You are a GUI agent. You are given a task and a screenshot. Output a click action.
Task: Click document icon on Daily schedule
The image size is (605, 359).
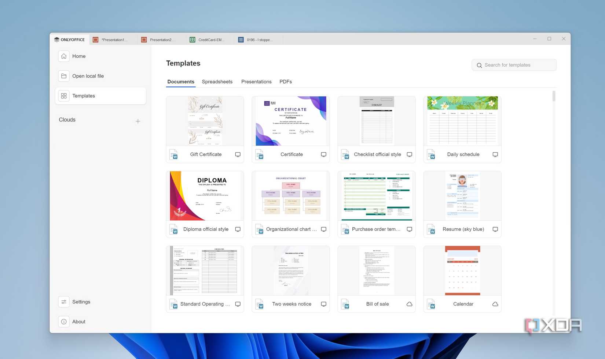pyautogui.click(x=431, y=154)
